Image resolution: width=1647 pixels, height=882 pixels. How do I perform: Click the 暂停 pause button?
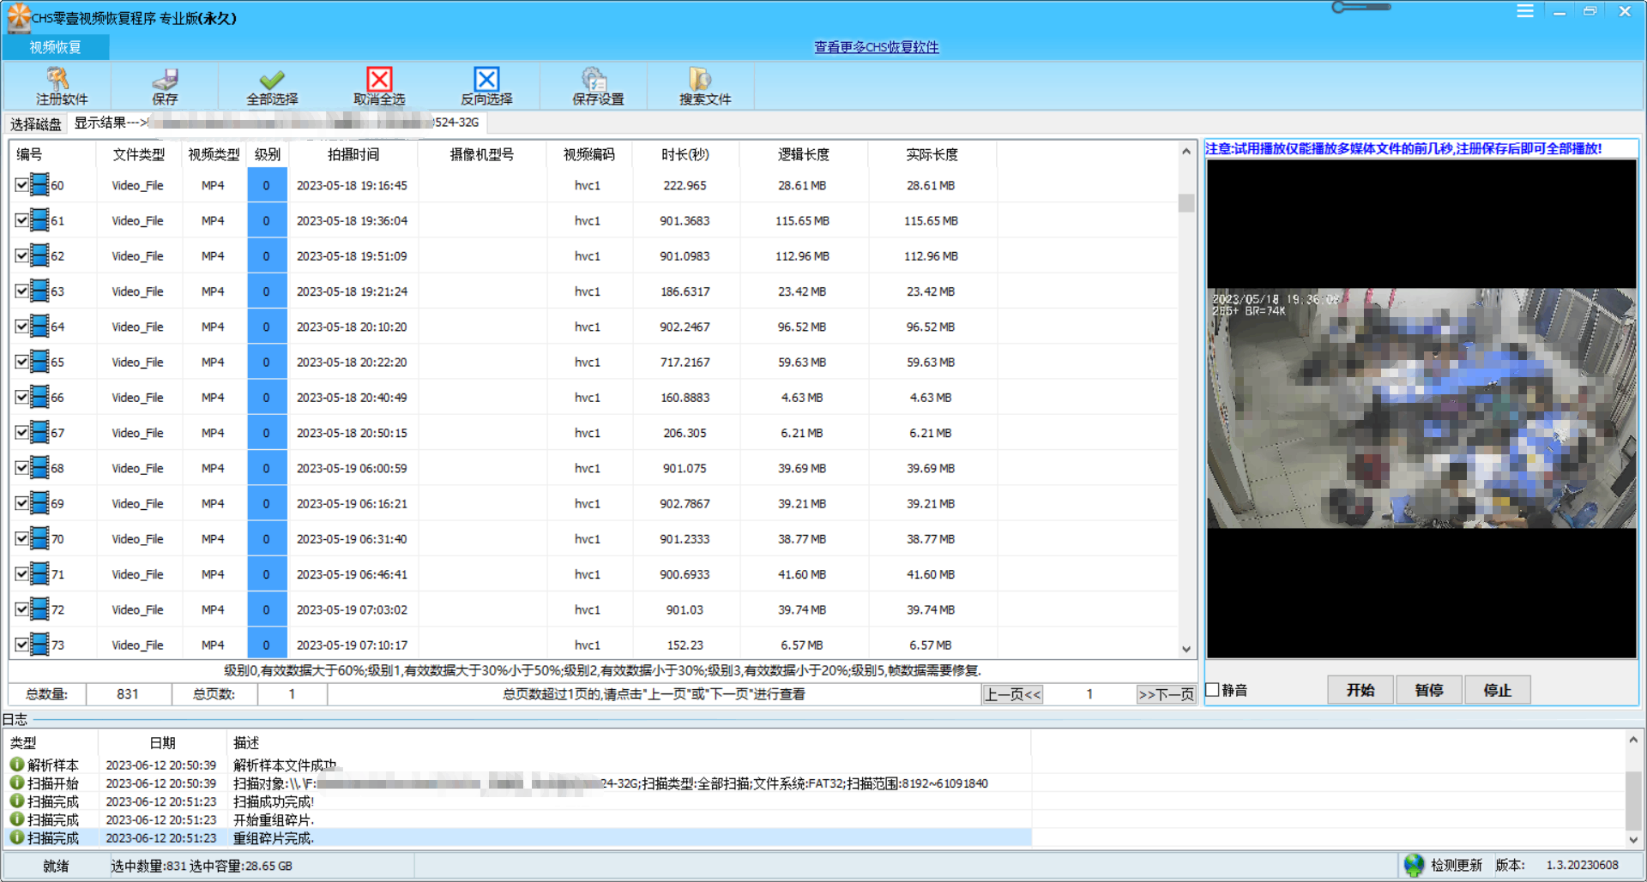1429,690
